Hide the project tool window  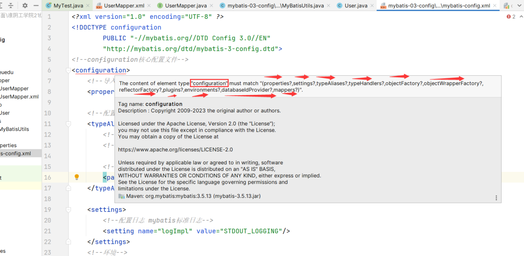[x=36, y=6]
